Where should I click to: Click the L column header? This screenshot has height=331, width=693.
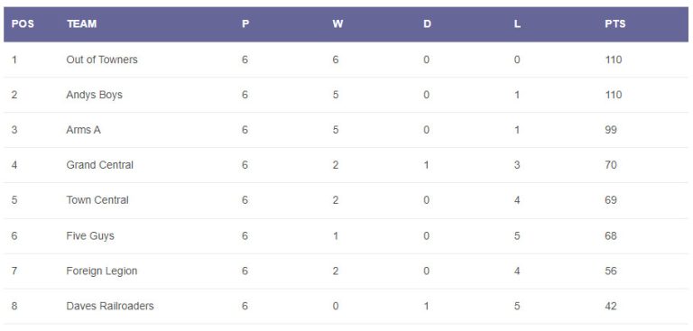pos(517,24)
